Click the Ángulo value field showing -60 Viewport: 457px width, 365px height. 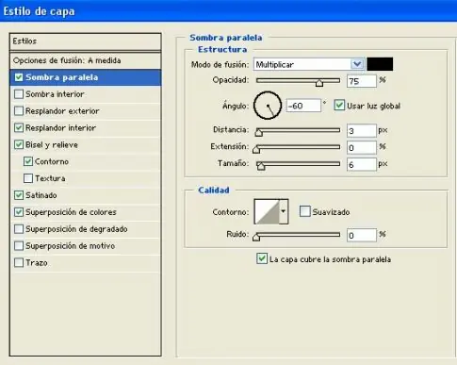pyautogui.click(x=303, y=106)
